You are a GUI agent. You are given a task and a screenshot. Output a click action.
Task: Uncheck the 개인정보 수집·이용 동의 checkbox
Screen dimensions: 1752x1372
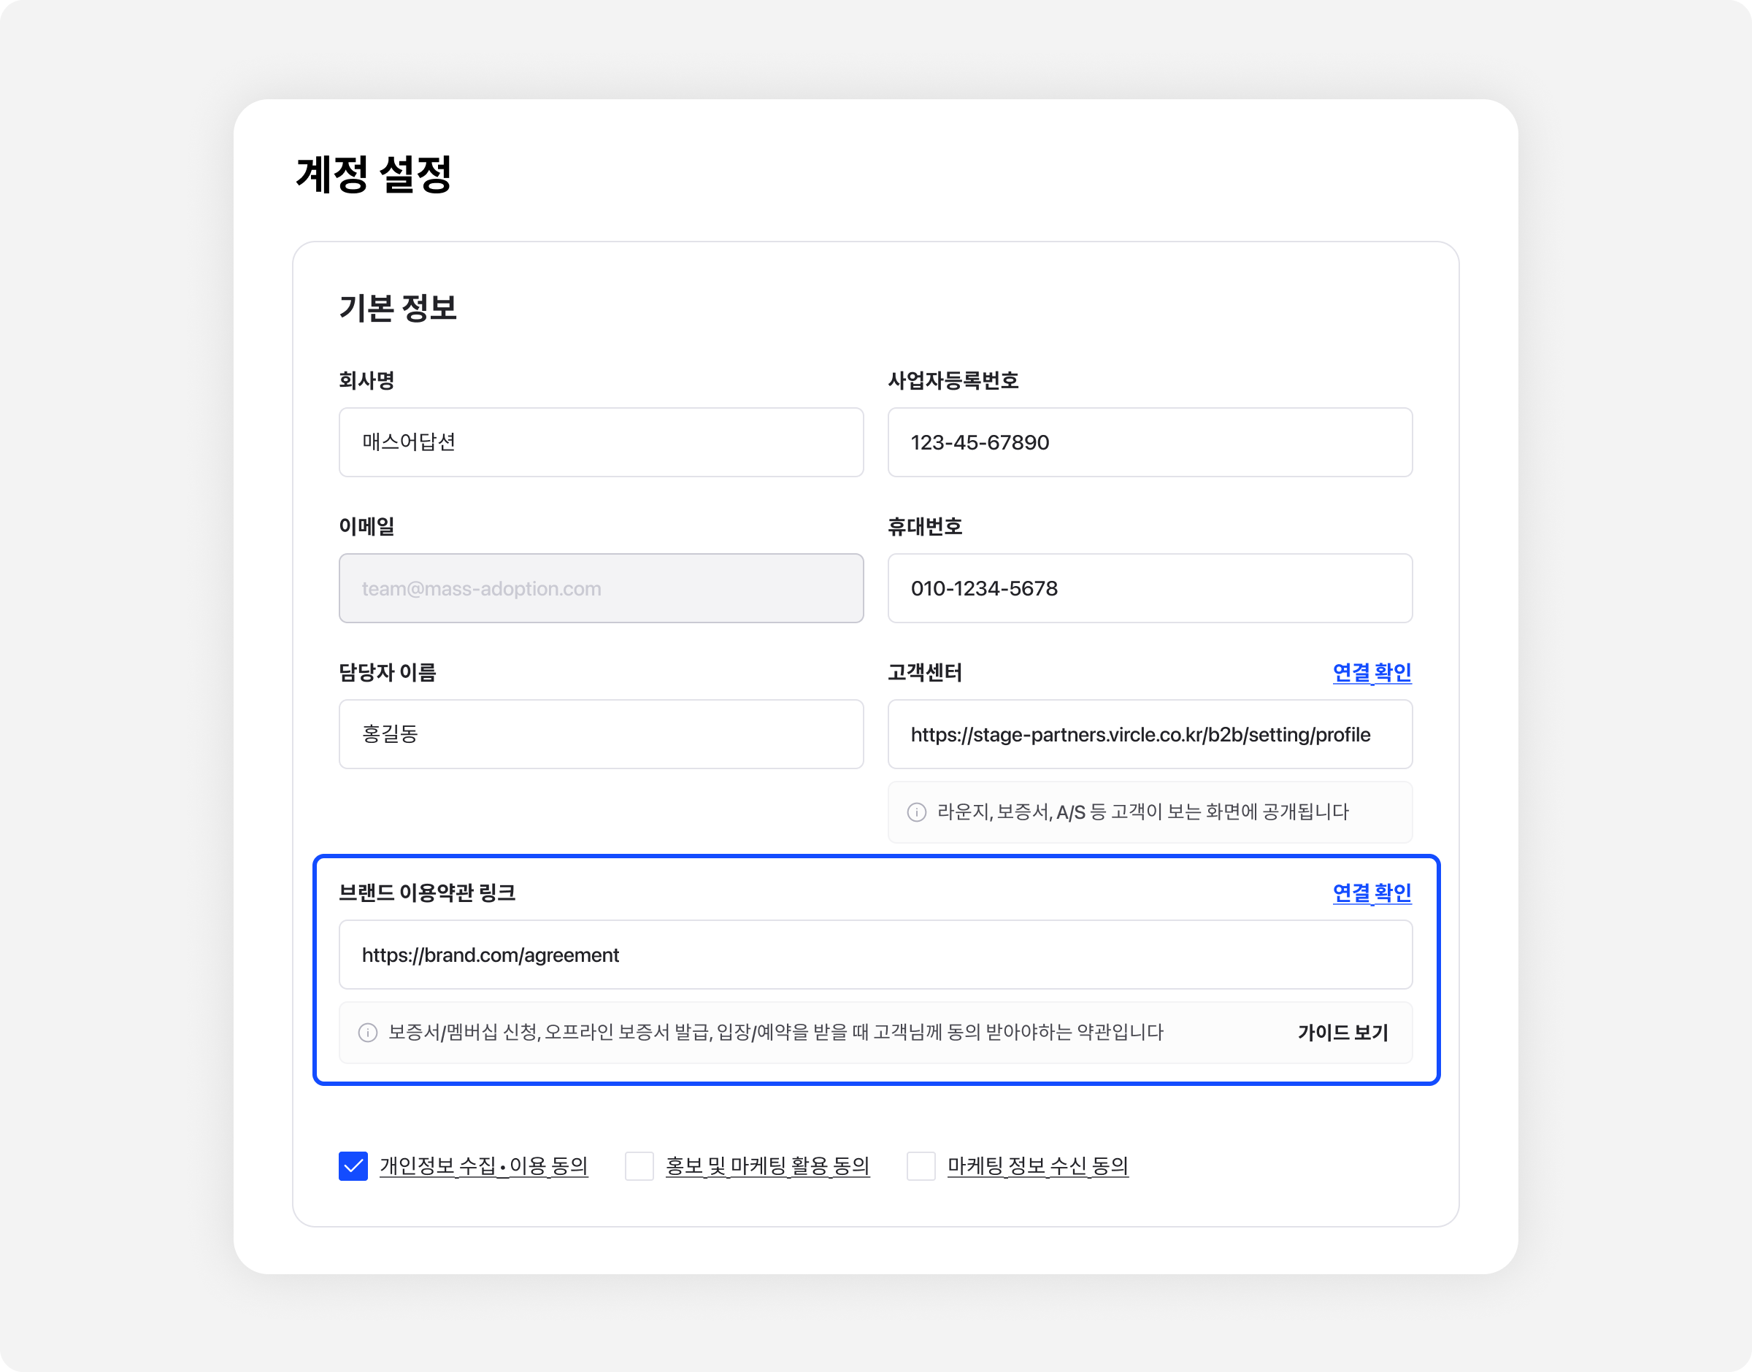pos(353,1165)
